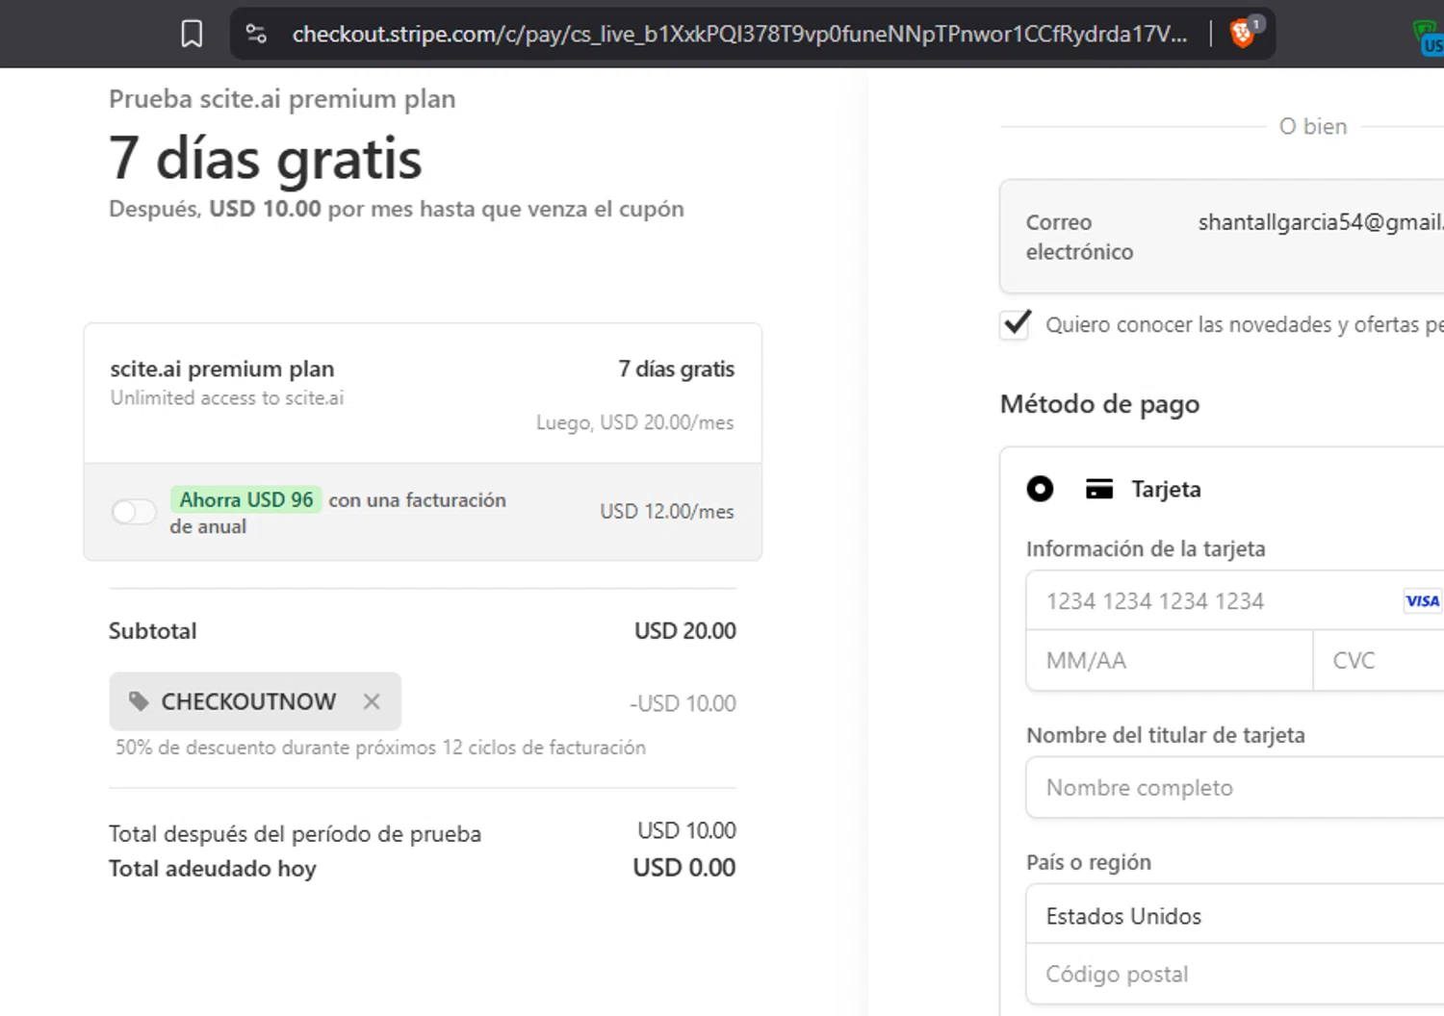The image size is (1444, 1016).
Task: Click the browser extension icon at top-right edge
Action: click(1429, 38)
